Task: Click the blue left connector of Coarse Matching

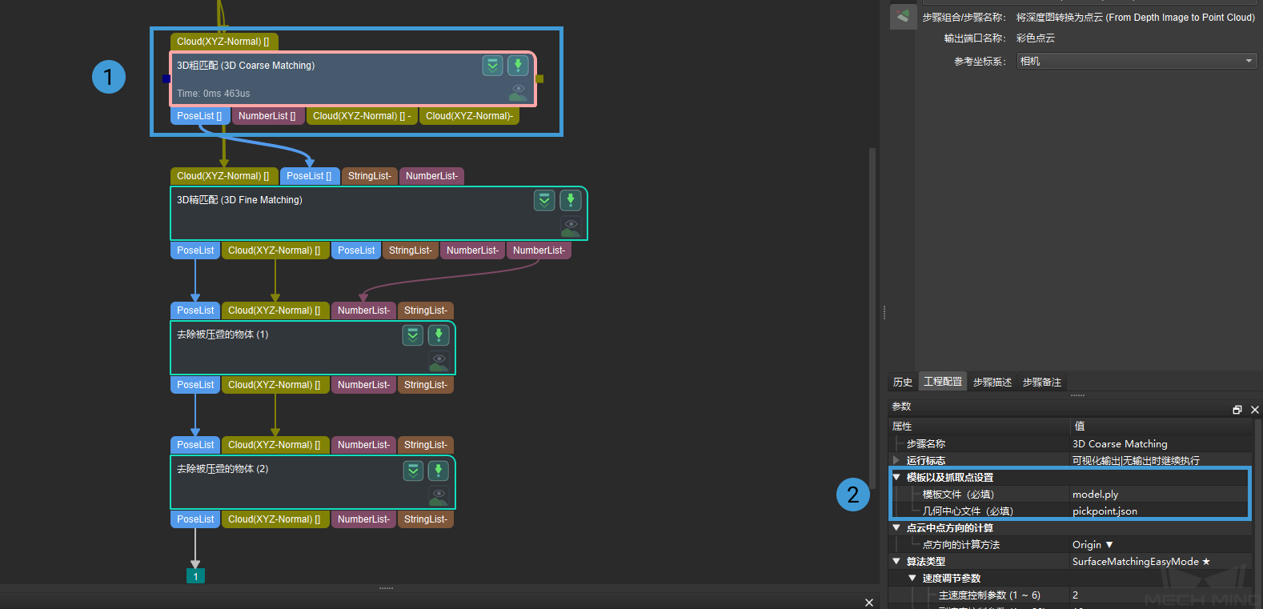Action: coord(166,78)
